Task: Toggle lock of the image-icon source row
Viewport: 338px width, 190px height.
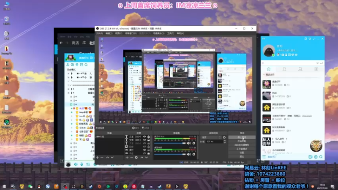Action: [x=149, y=147]
